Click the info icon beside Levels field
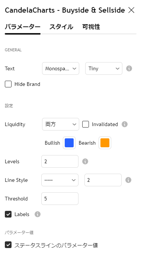 point(85,161)
